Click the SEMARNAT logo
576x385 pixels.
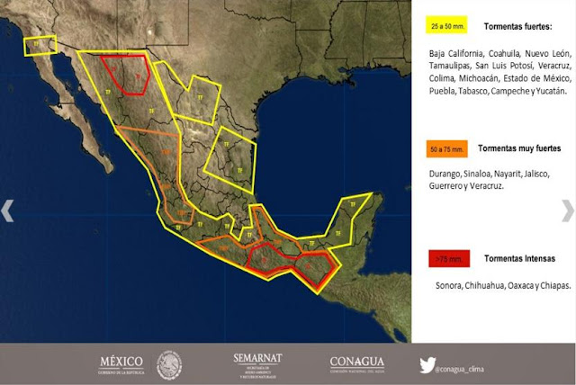[x=258, y=364]
